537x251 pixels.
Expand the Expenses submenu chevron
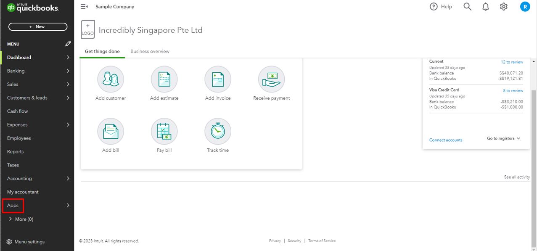68,125
